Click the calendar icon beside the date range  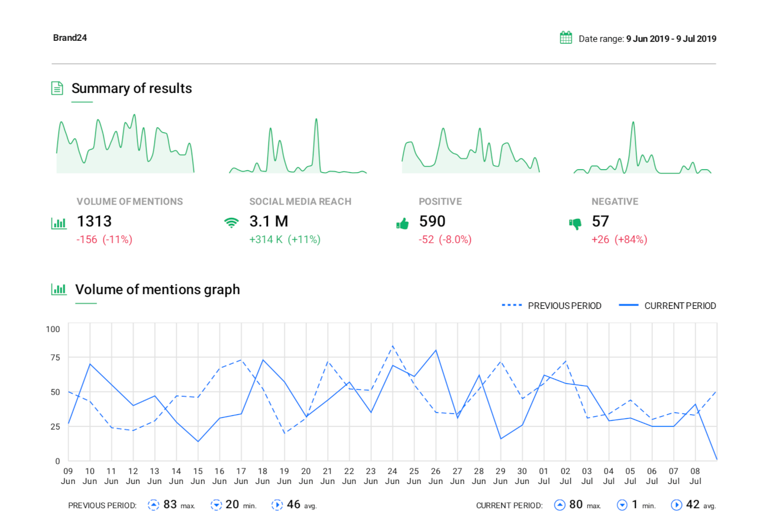tap(566, 37)
